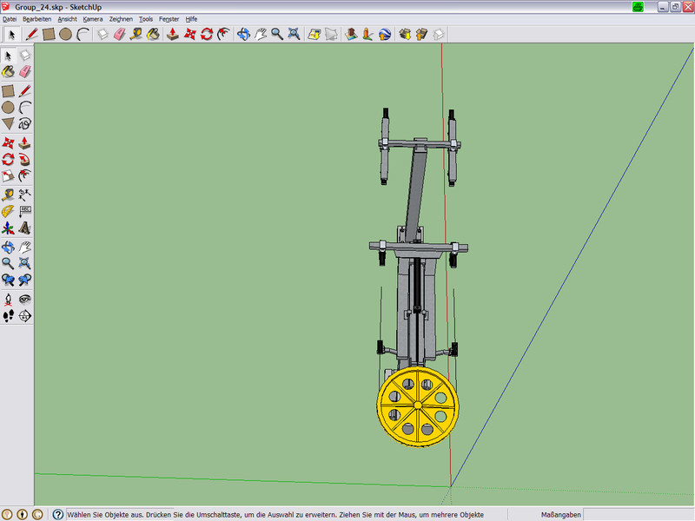
Task: Select pencil Line tool in top toolbar
Action: (31, 34)
